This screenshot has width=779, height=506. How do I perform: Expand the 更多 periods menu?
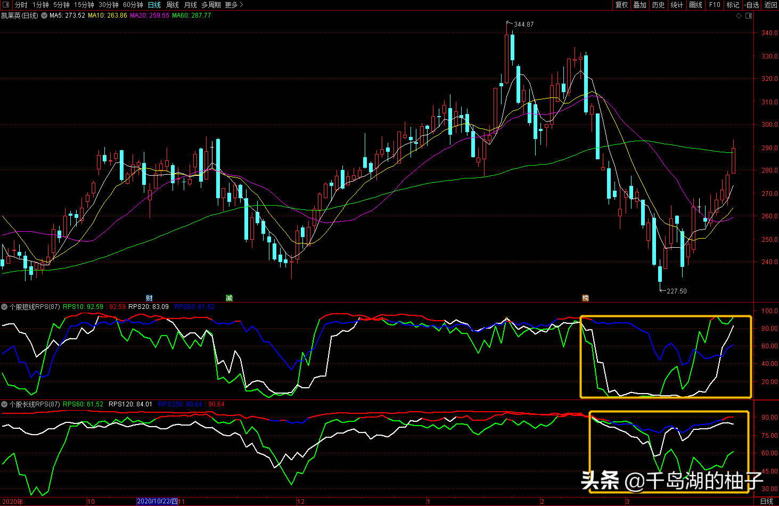(234, 5)
